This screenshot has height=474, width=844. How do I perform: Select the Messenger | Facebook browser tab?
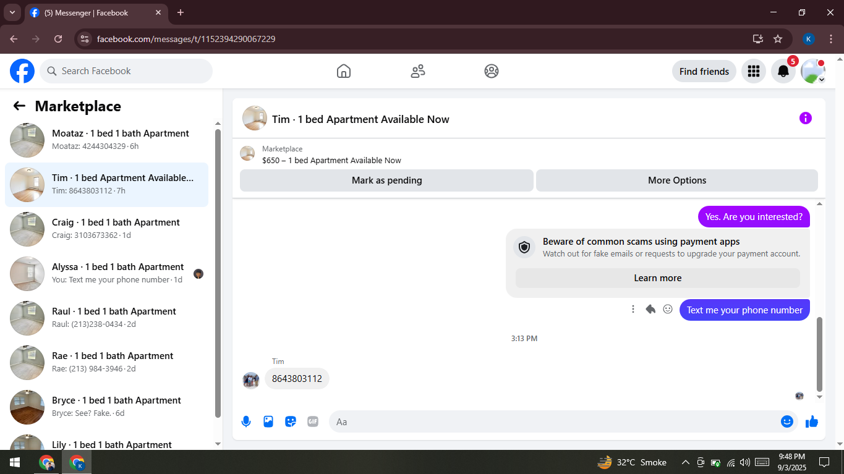(x=97, y=12)
